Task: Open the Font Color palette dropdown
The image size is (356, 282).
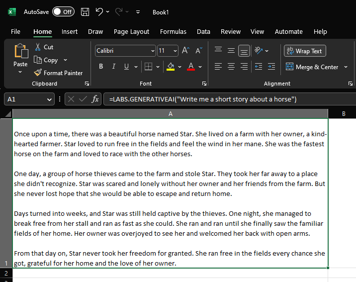Action: point(200,67)
